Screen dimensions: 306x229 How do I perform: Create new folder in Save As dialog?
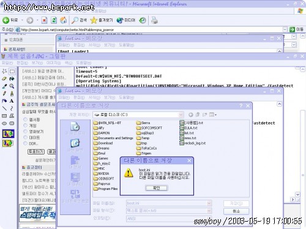point(205,115)
